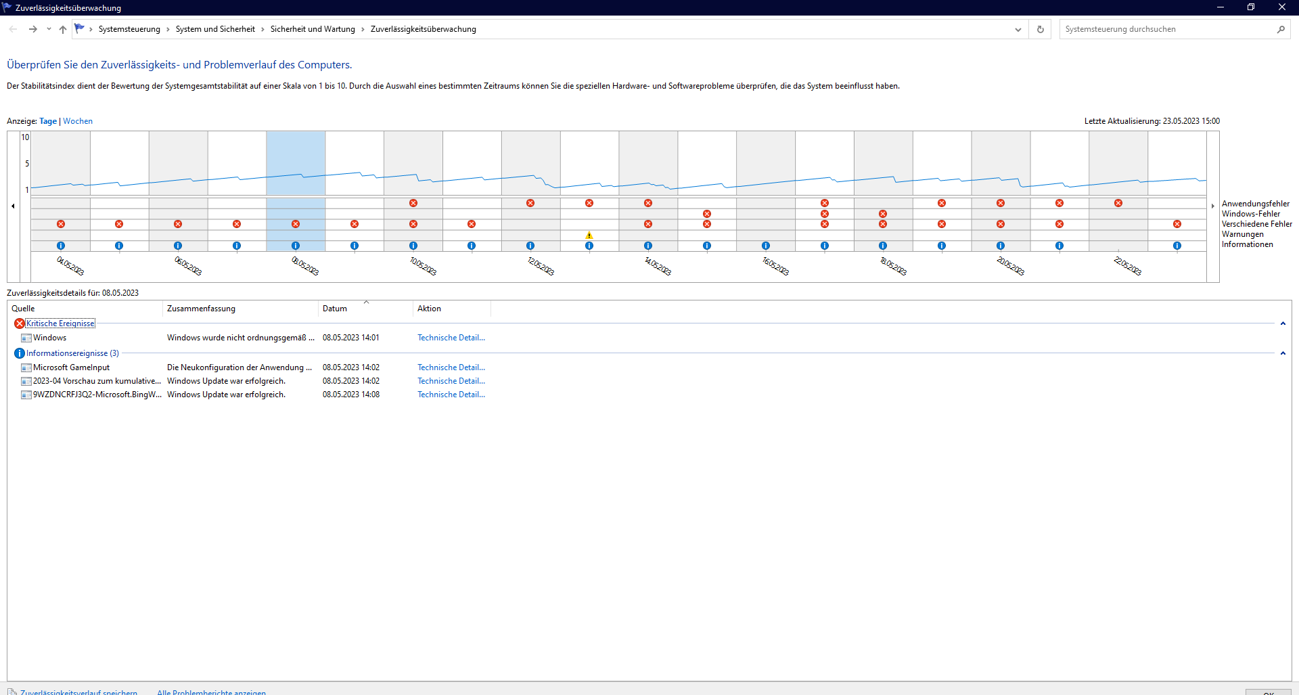
Task: Open the address bar history dropdown
Action: pyautogui.click(x=1018, y=29)
